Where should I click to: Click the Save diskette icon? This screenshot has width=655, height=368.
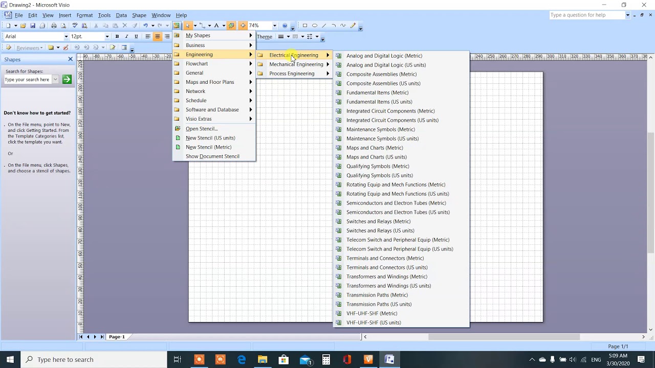pyautogui.click(x=33, y=26)
